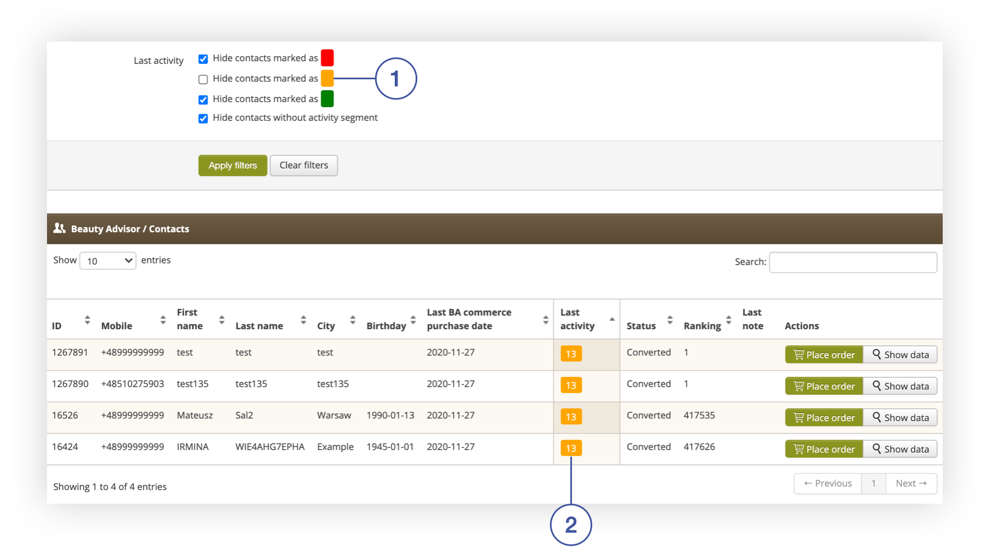Click ID cell 16526
This screenshot has width=993, height=554.
point(65,416)
